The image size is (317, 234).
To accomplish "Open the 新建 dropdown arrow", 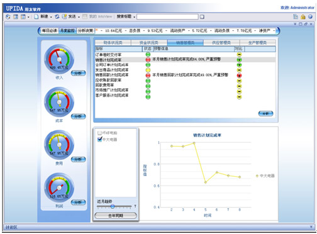I will point(51,17).
